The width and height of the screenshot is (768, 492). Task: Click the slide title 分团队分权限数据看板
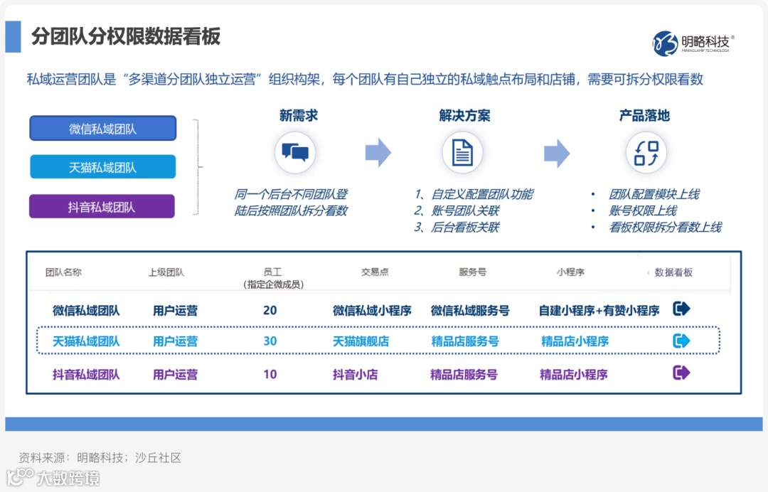[x=126, y=36]
